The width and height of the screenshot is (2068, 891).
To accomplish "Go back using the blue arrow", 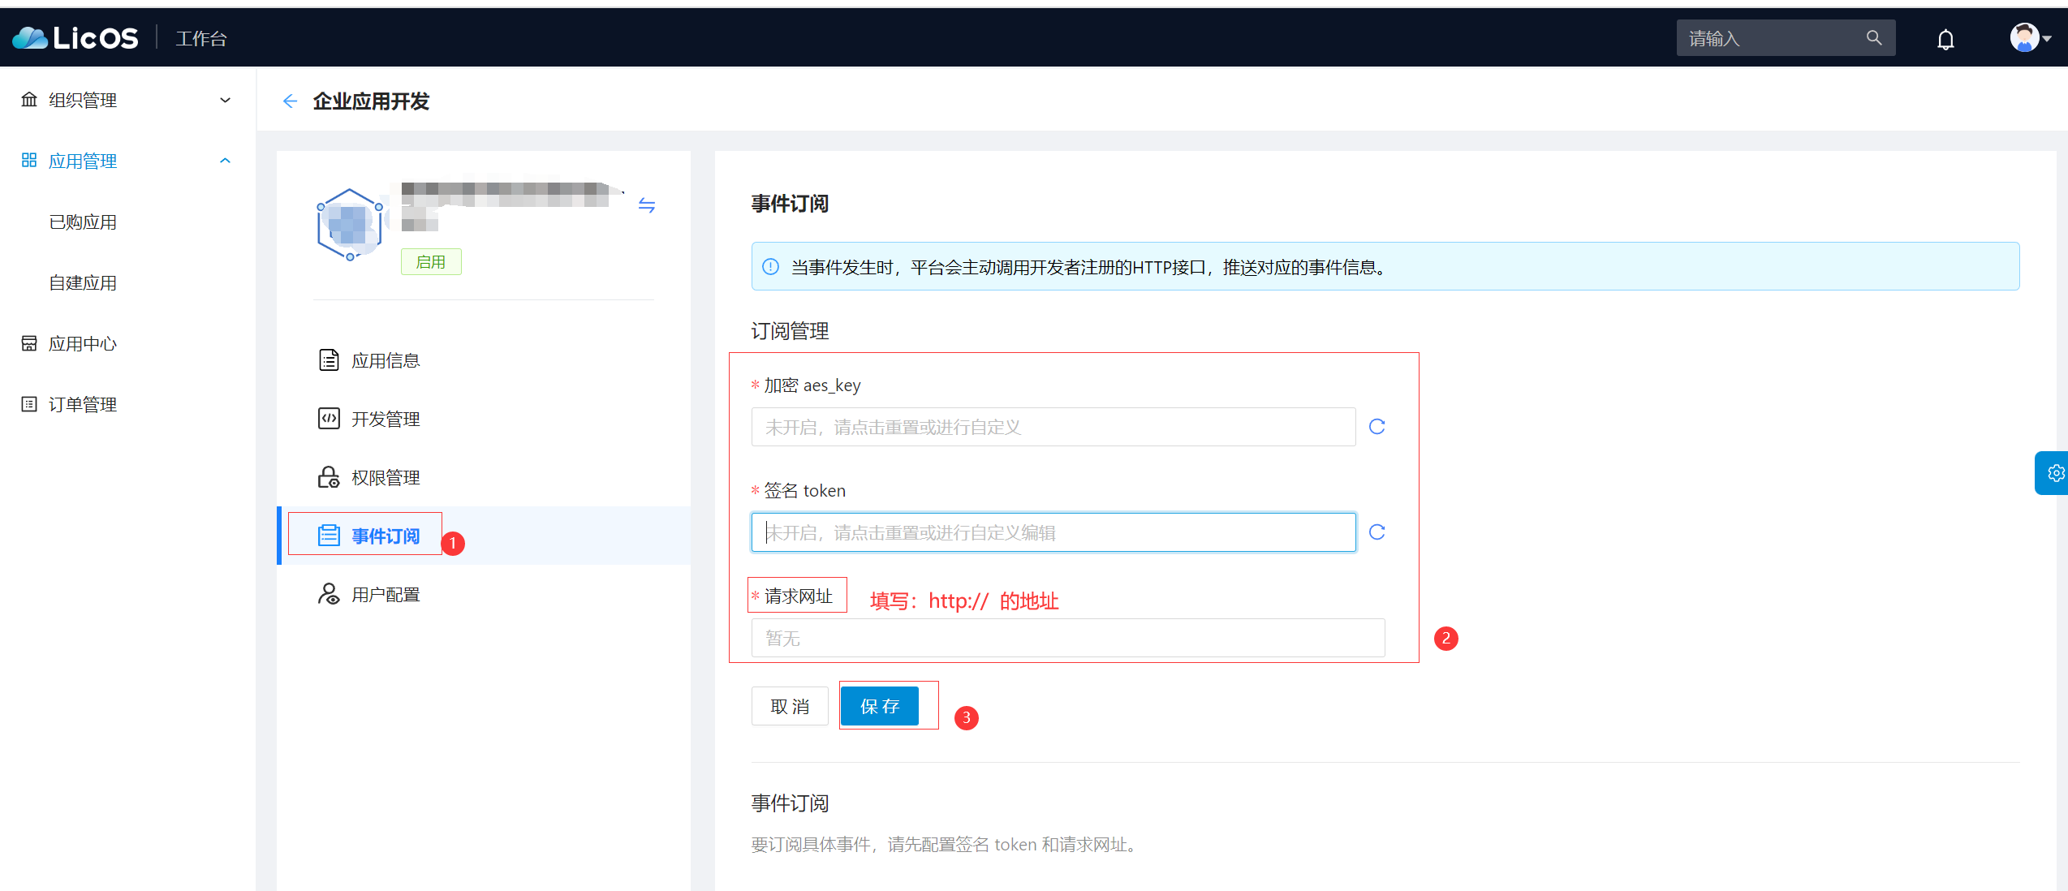I will 290,101.
